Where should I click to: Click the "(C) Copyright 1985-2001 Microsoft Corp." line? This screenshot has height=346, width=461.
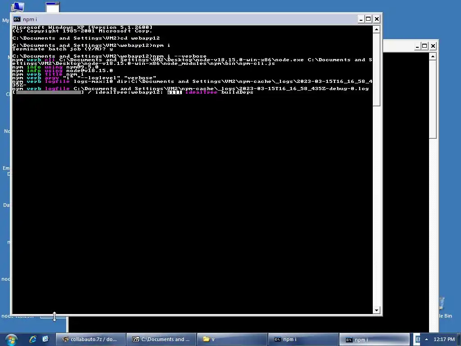[x=82, y=31]
